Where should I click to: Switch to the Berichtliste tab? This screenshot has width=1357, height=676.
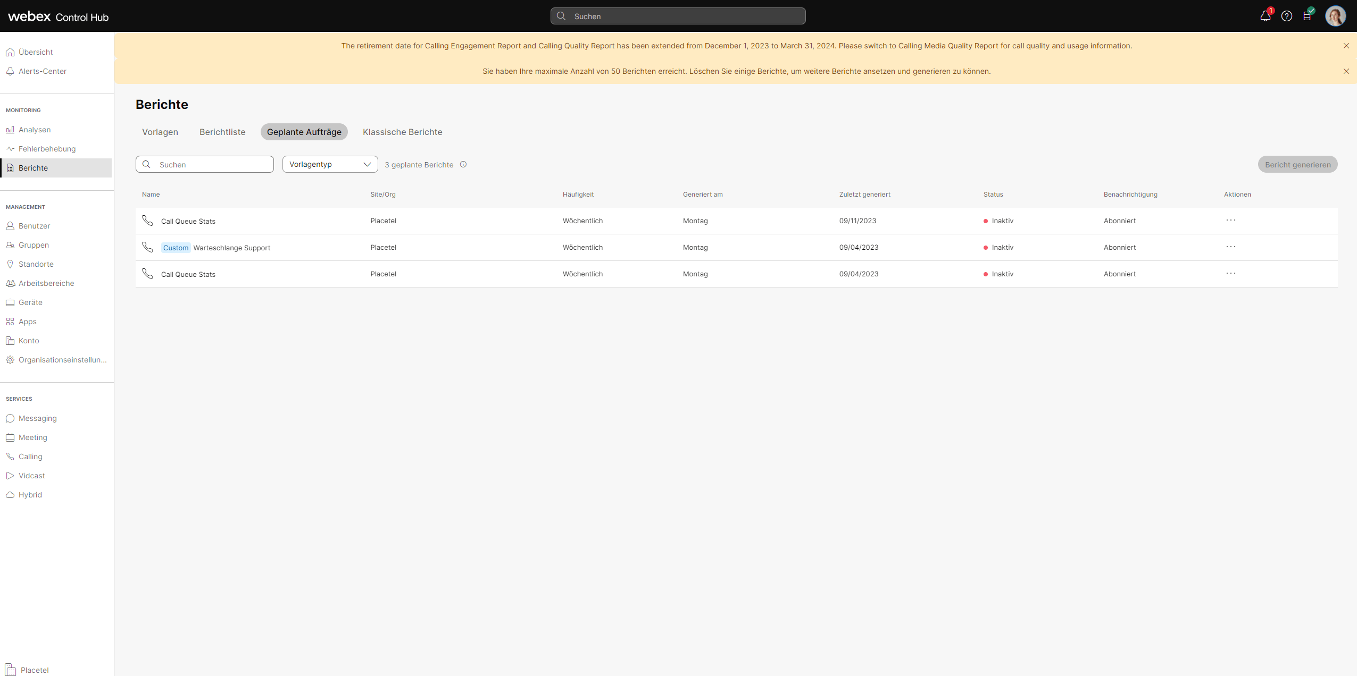tap(222, 132)
